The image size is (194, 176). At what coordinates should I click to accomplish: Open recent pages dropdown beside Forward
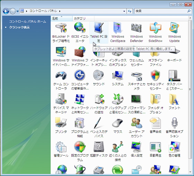click(18, 11)
